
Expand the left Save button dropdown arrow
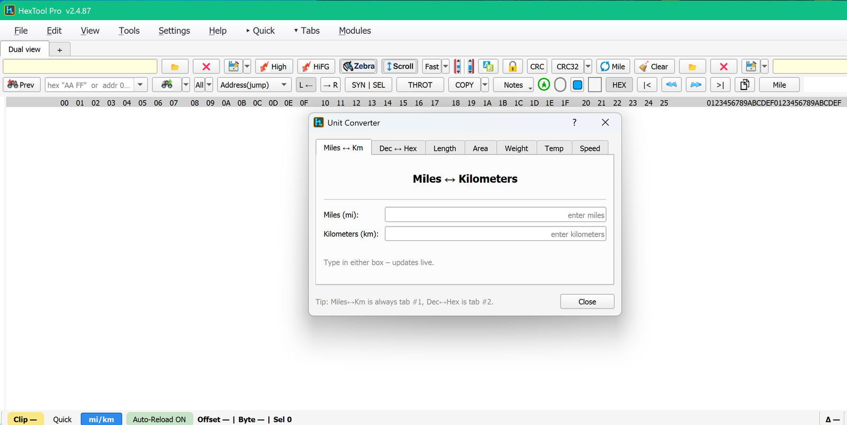(x=247, y=67)
